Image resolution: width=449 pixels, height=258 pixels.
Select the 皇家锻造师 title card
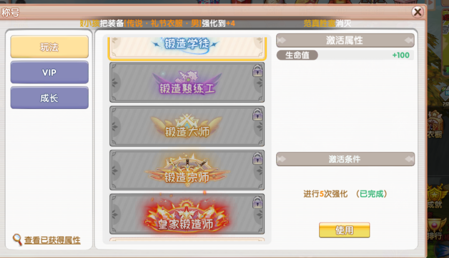tap(187, 214)
